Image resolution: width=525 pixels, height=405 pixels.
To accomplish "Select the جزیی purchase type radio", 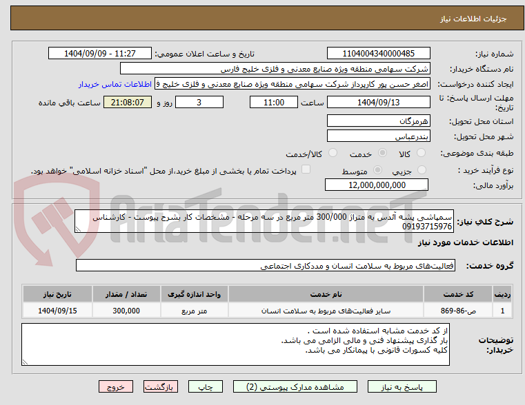I will [422, 169].
